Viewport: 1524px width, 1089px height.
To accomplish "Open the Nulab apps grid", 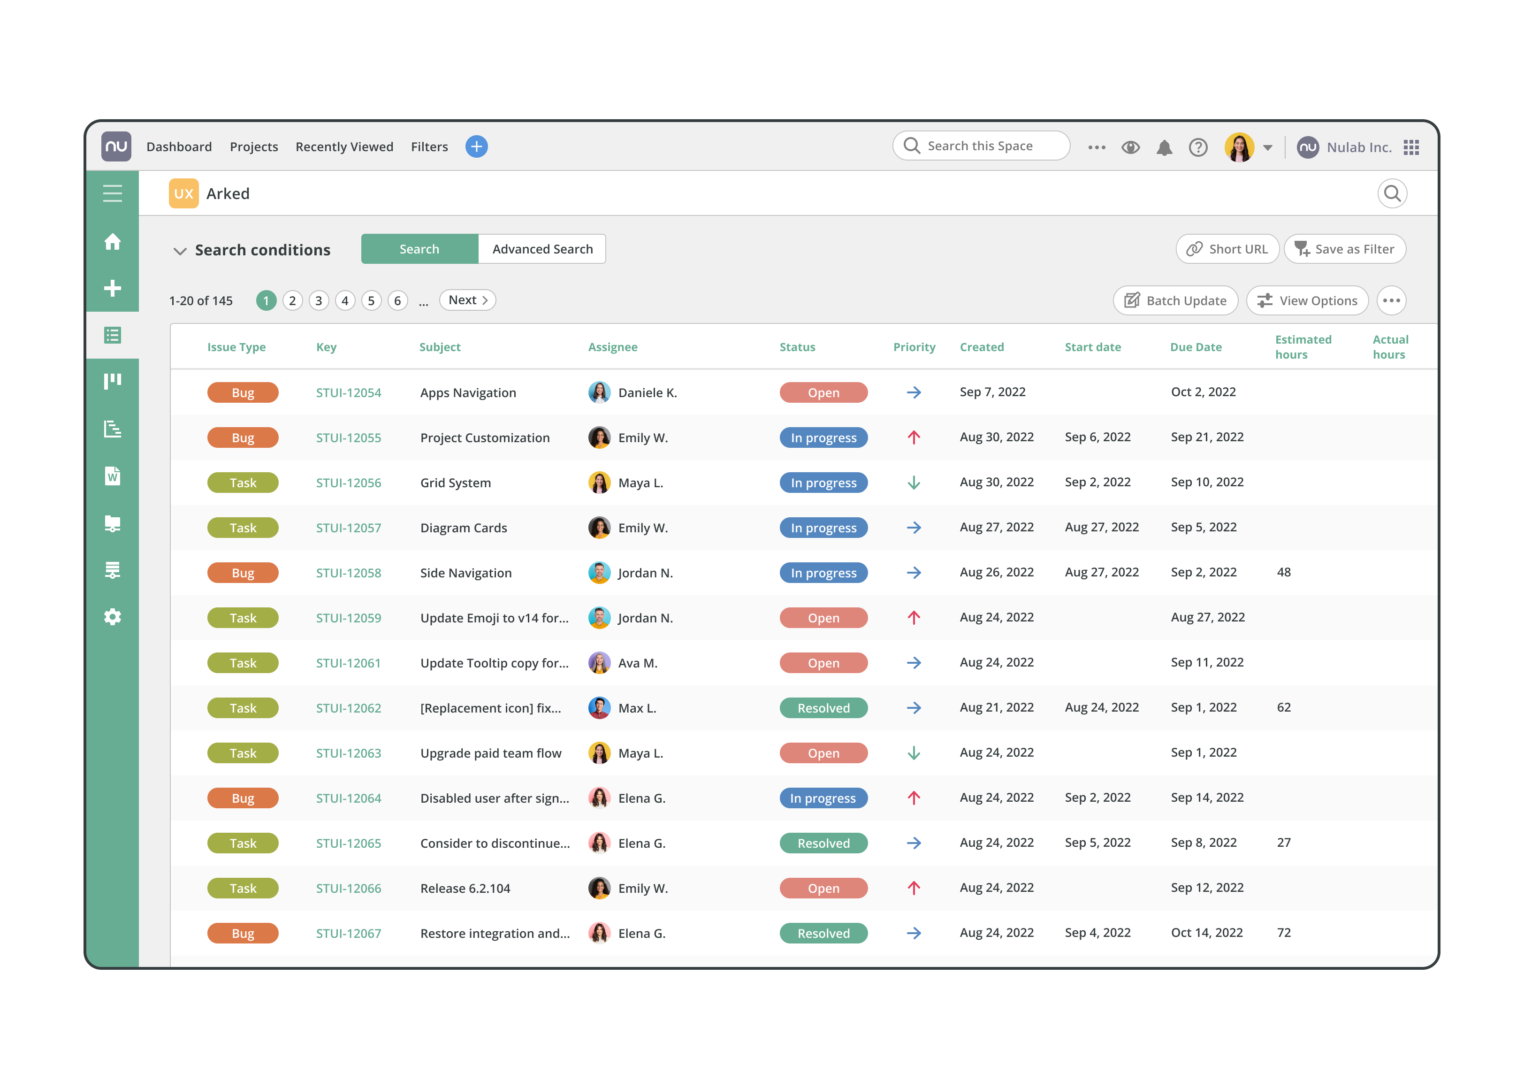I will point(1411,147).
